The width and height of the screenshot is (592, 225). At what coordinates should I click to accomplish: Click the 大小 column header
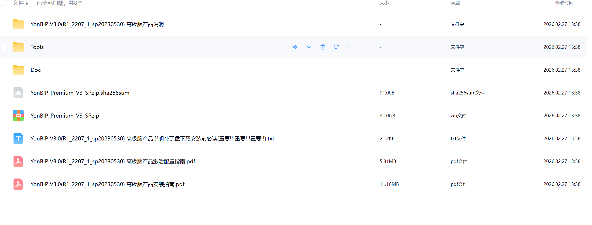coord(384,3)
